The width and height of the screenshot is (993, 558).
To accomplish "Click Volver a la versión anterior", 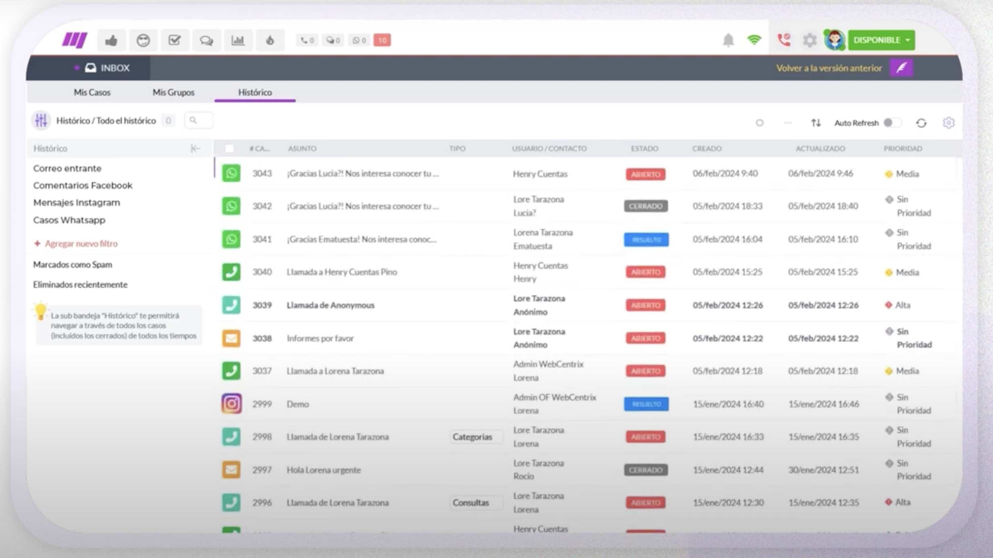I will click(829, 68).
